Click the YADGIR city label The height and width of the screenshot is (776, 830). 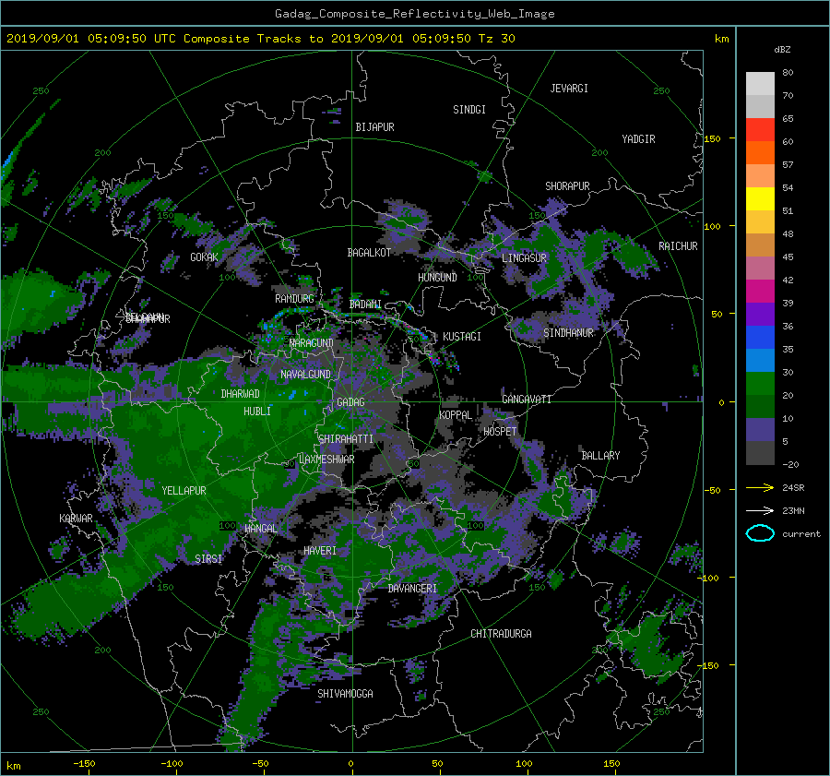pos(638,139)
